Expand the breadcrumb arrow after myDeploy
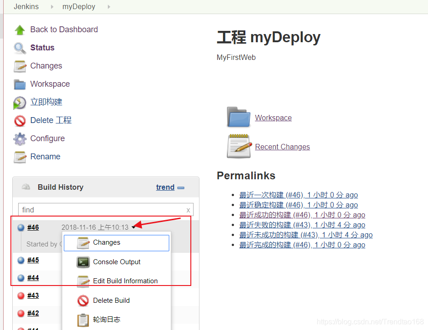Screen dimensions: 428x330 [109, 7]
